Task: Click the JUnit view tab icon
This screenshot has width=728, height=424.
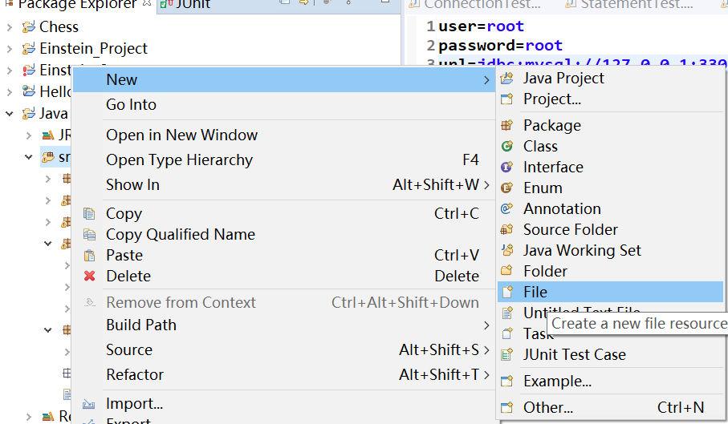Action: [x=166, y=4]
